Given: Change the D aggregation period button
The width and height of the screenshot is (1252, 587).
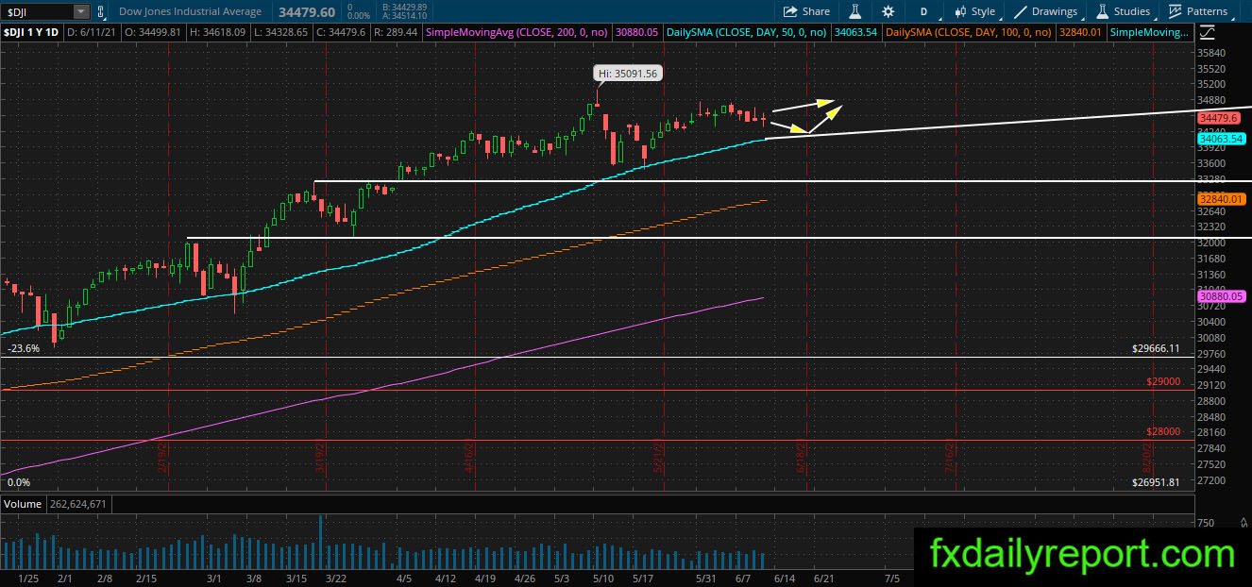Looking at the screenshot, I should [x=924, y=11].
